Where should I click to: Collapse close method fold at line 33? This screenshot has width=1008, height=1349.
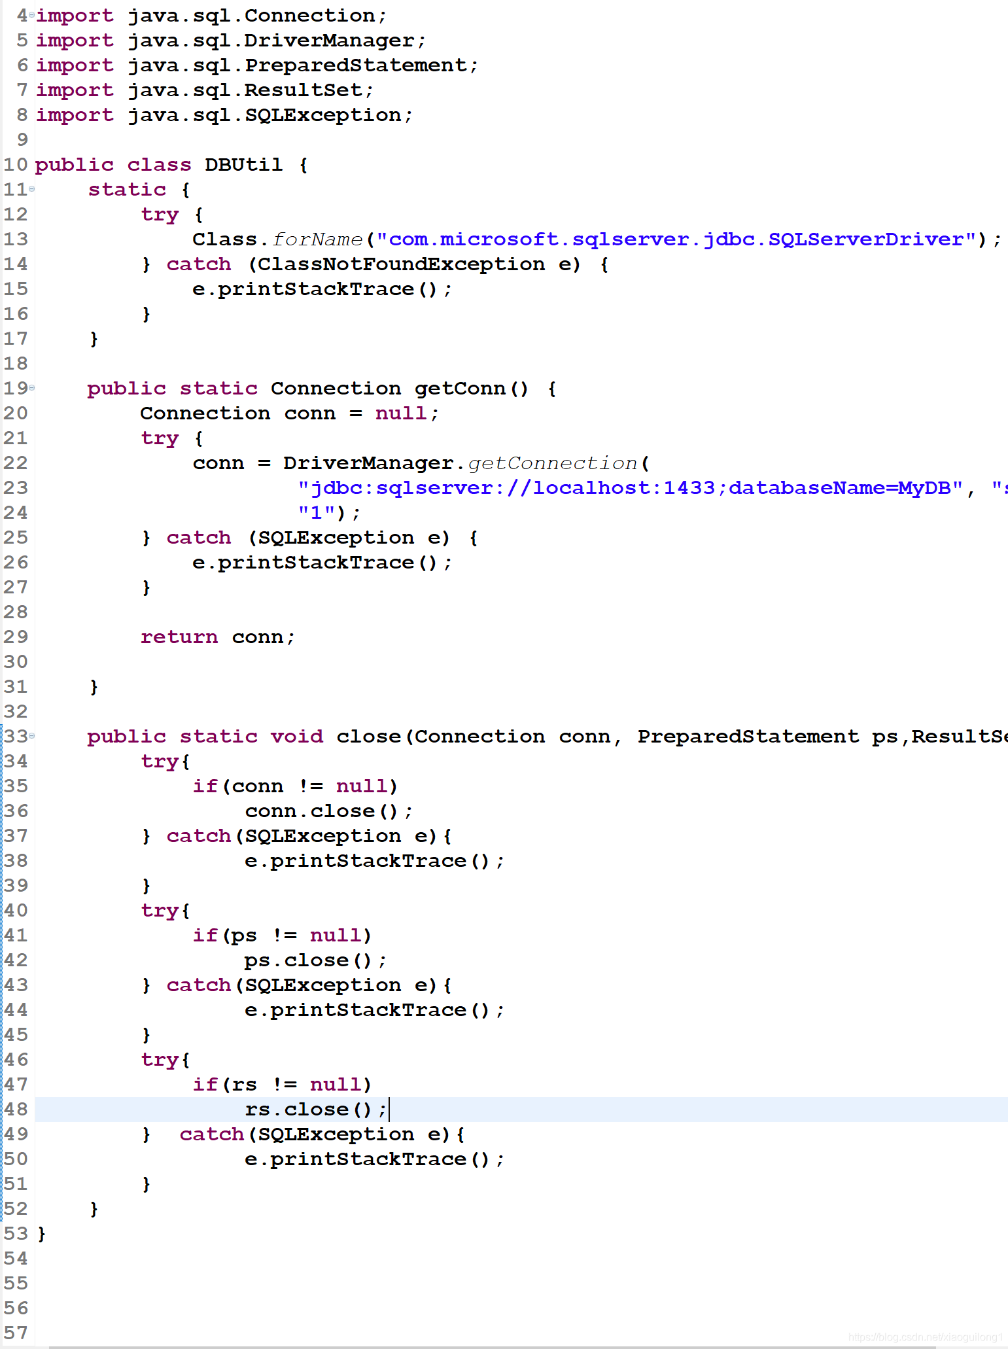click(31, 736)
